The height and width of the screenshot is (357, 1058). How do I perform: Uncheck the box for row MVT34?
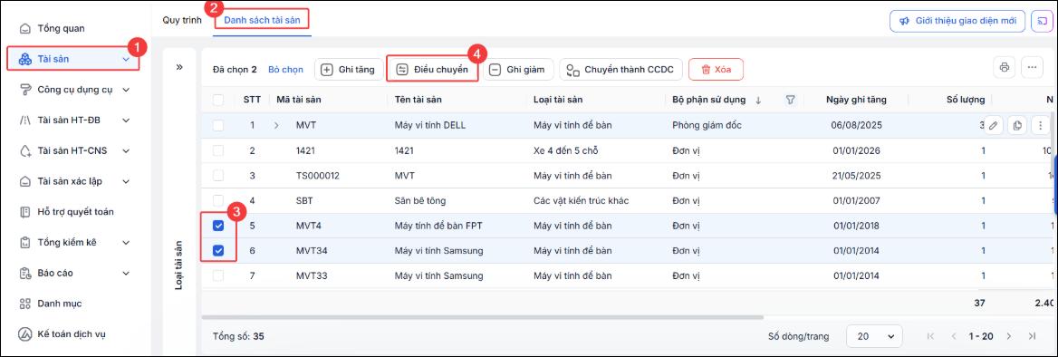218,250
